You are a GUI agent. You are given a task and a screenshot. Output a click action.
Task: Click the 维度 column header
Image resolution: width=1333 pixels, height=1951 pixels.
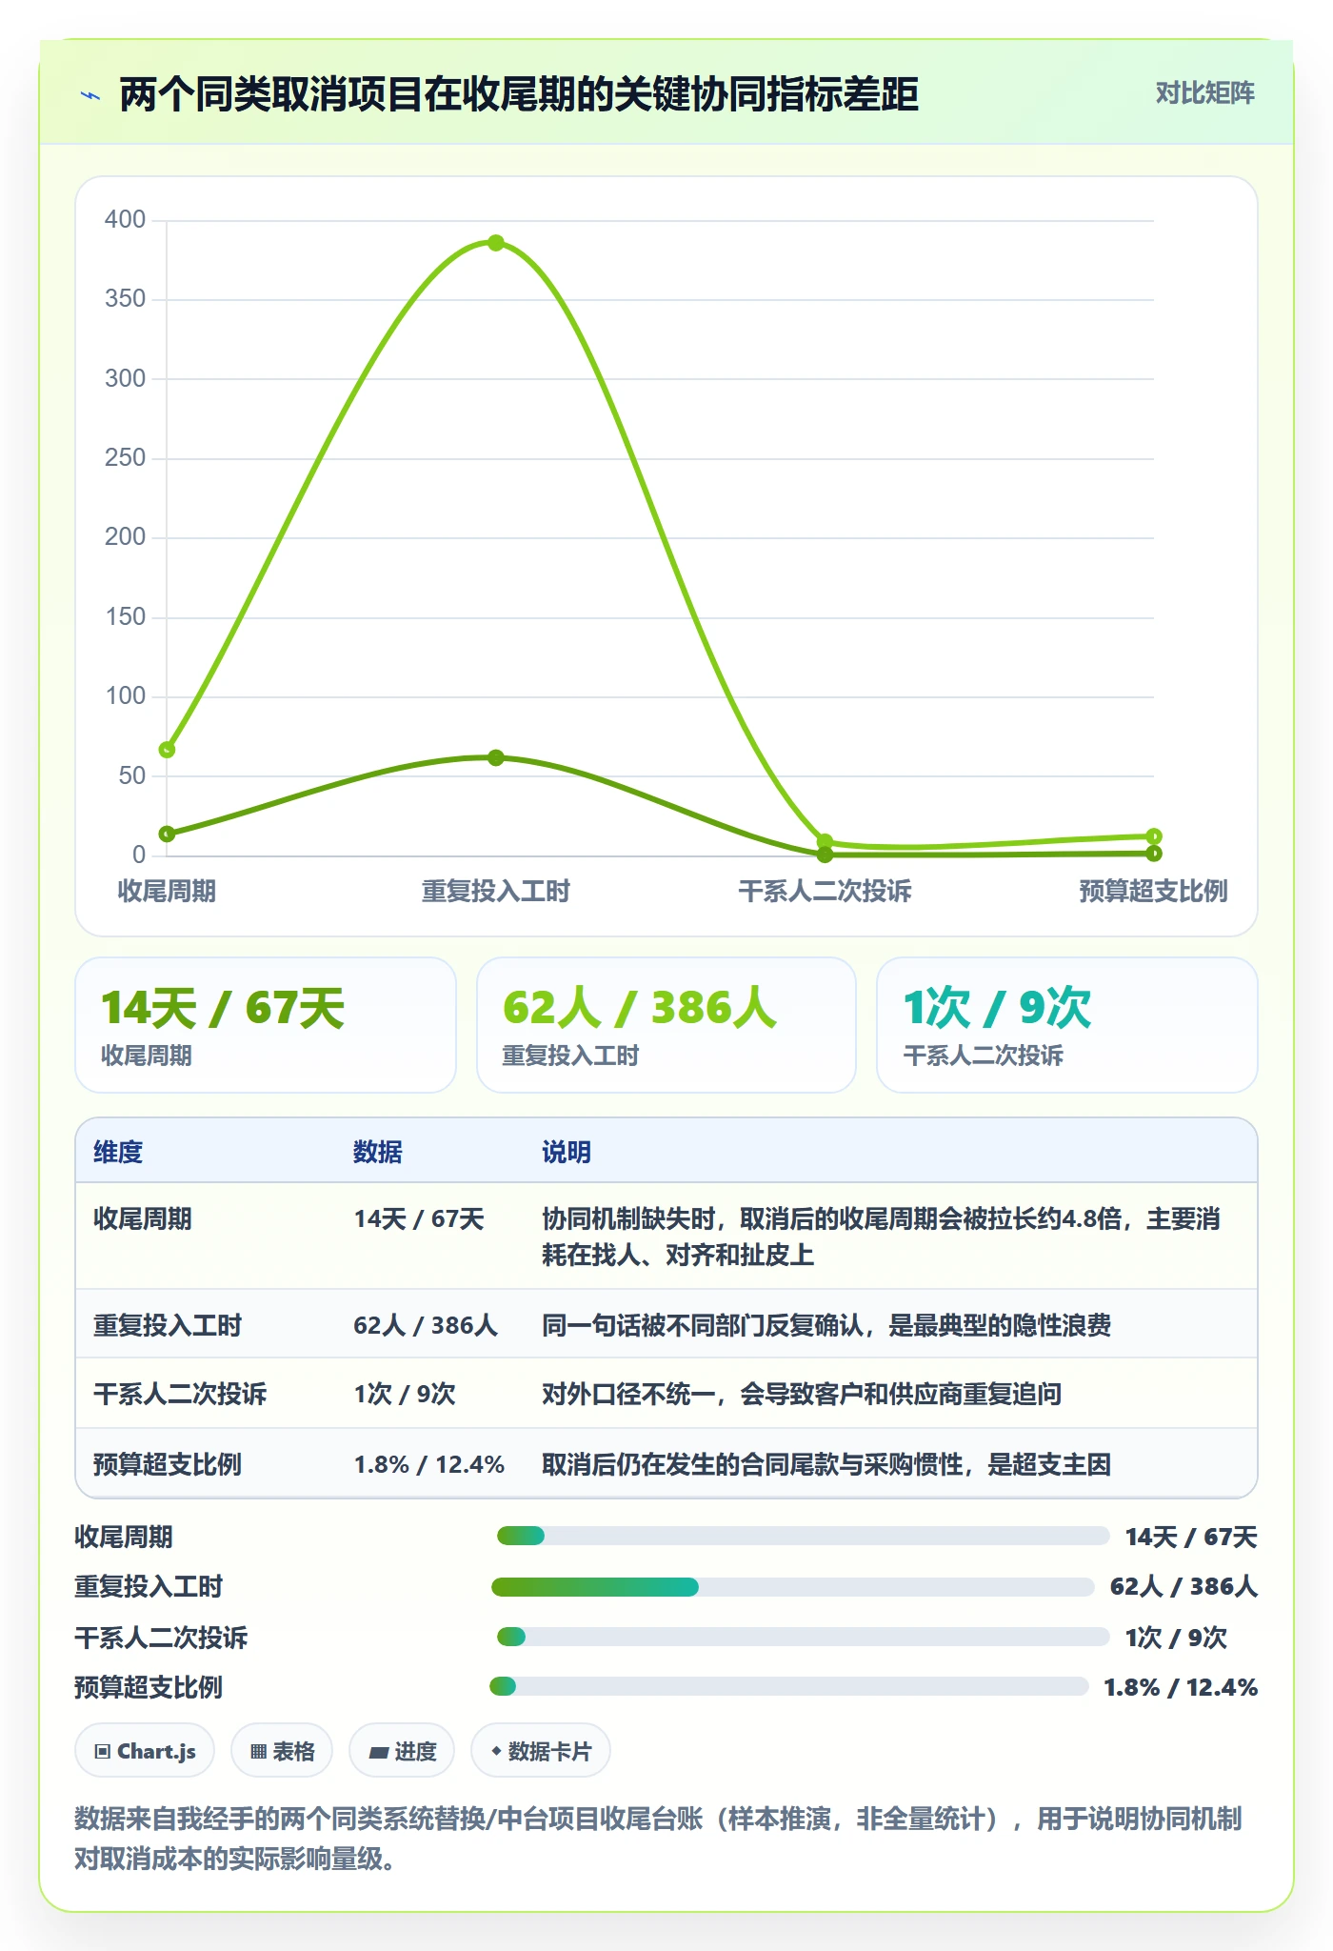click(118, 1152)
